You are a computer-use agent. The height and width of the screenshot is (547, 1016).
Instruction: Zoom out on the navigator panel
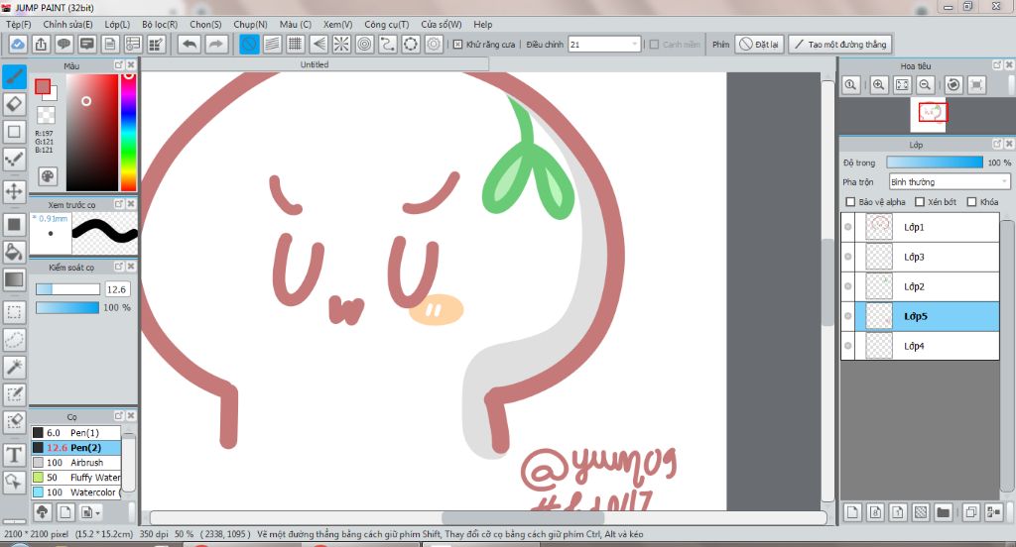(x=926, y=85)
